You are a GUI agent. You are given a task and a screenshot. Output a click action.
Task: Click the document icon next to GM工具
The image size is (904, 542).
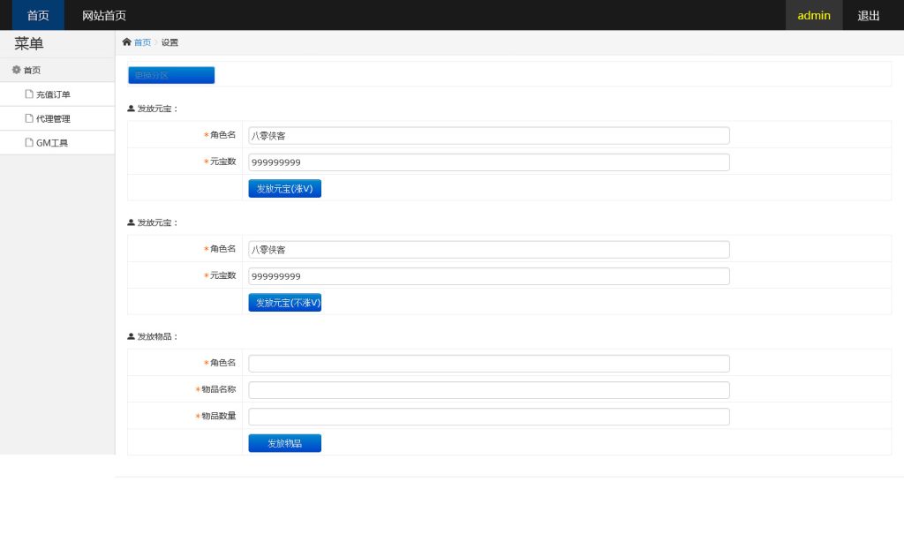click(x=29, y=143)
